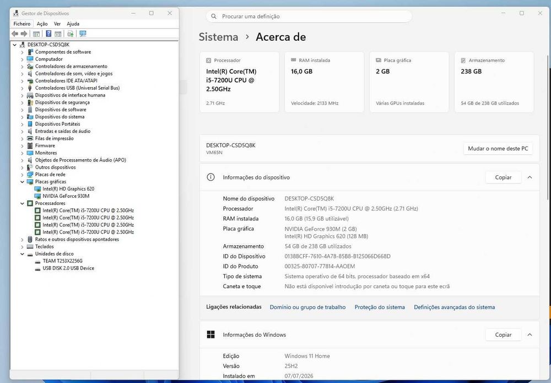Image resolution: width=551 pixels, height=383 pixels.
Task: Open the Ficheiro menu
Action: point(22,24)
